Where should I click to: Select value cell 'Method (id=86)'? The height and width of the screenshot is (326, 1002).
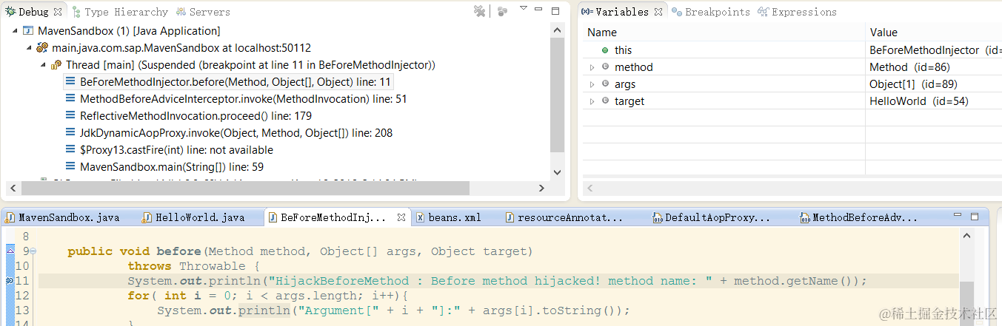coord(909,67)
